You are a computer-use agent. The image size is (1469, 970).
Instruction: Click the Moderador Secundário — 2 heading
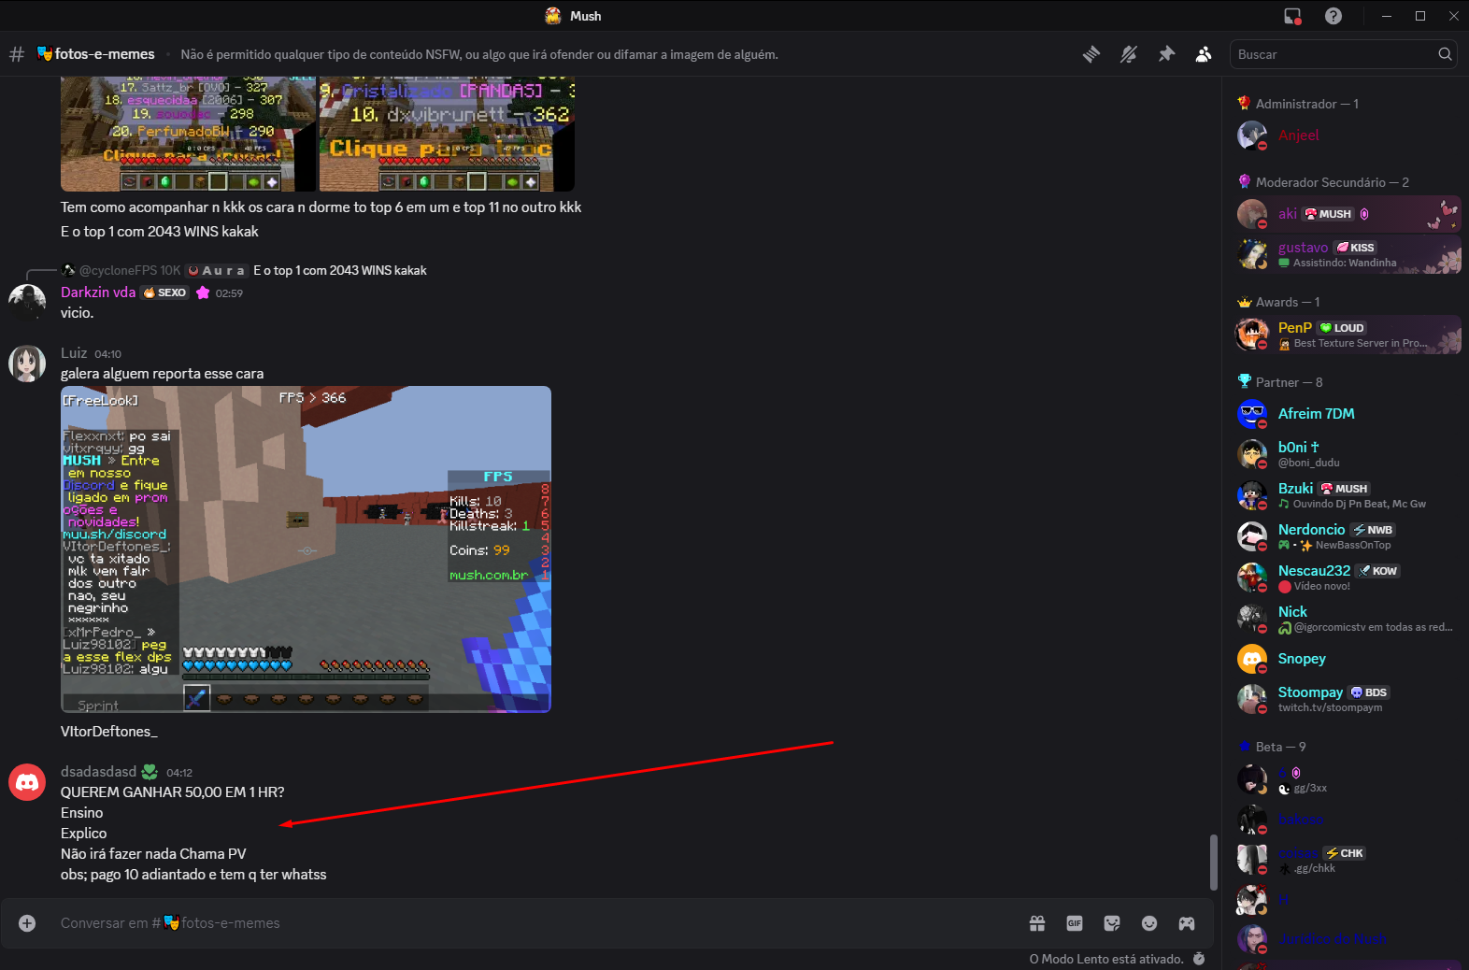pos(1332,182)
